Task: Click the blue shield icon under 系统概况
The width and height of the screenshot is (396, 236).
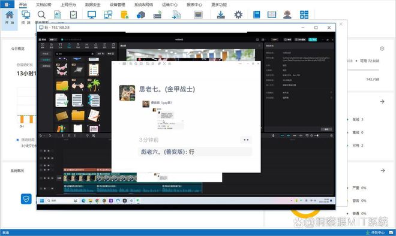Action: tap(26, 199)
